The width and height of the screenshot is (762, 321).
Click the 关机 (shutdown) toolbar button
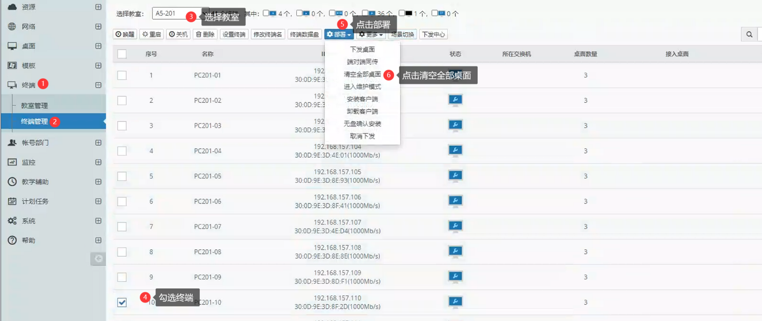coord(178,34)
